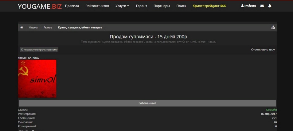Open the Правила menu item
Screen dimensions: 293x131
pyautogui.click(x=72, y=6)
